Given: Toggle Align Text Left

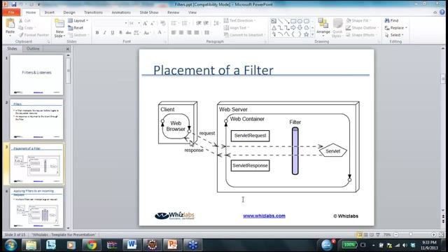Looking at the screenshot, I should [174, 33].
